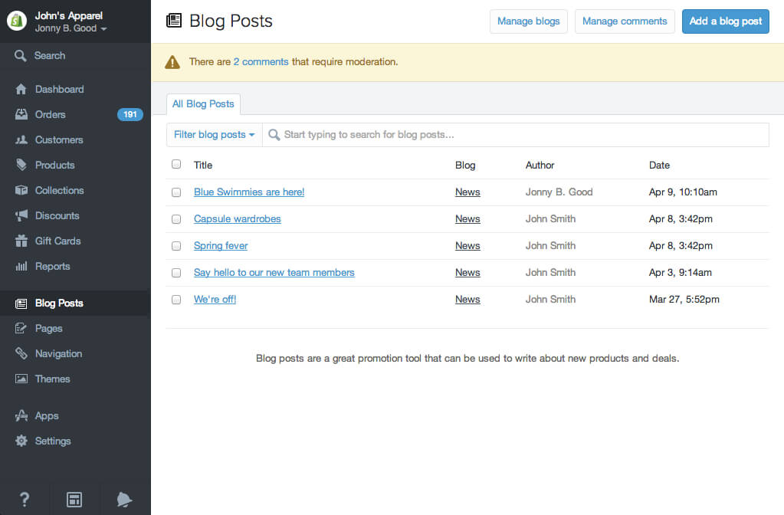The image size is (784, 515).
Task: Click the Dashboard house icon
Action: tap(21, 89)
